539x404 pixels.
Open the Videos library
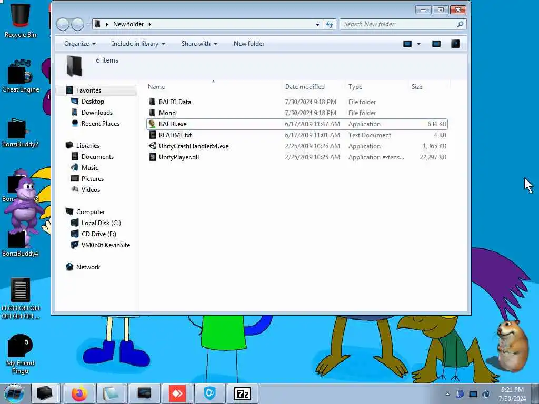pos(91,189)
